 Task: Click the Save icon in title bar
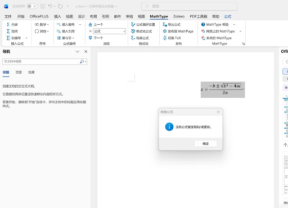point(43,6)
